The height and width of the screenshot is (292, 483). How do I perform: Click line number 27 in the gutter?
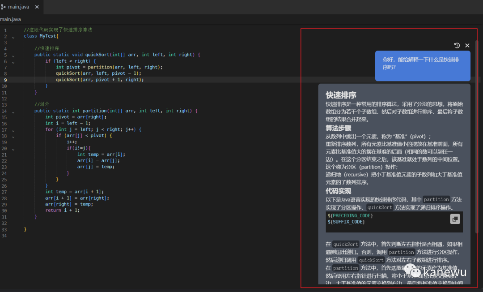4,192
